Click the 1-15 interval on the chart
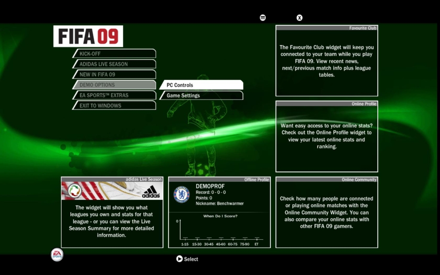Image resolution: width=440 pixels, height=275 pixels. [185, 244]
